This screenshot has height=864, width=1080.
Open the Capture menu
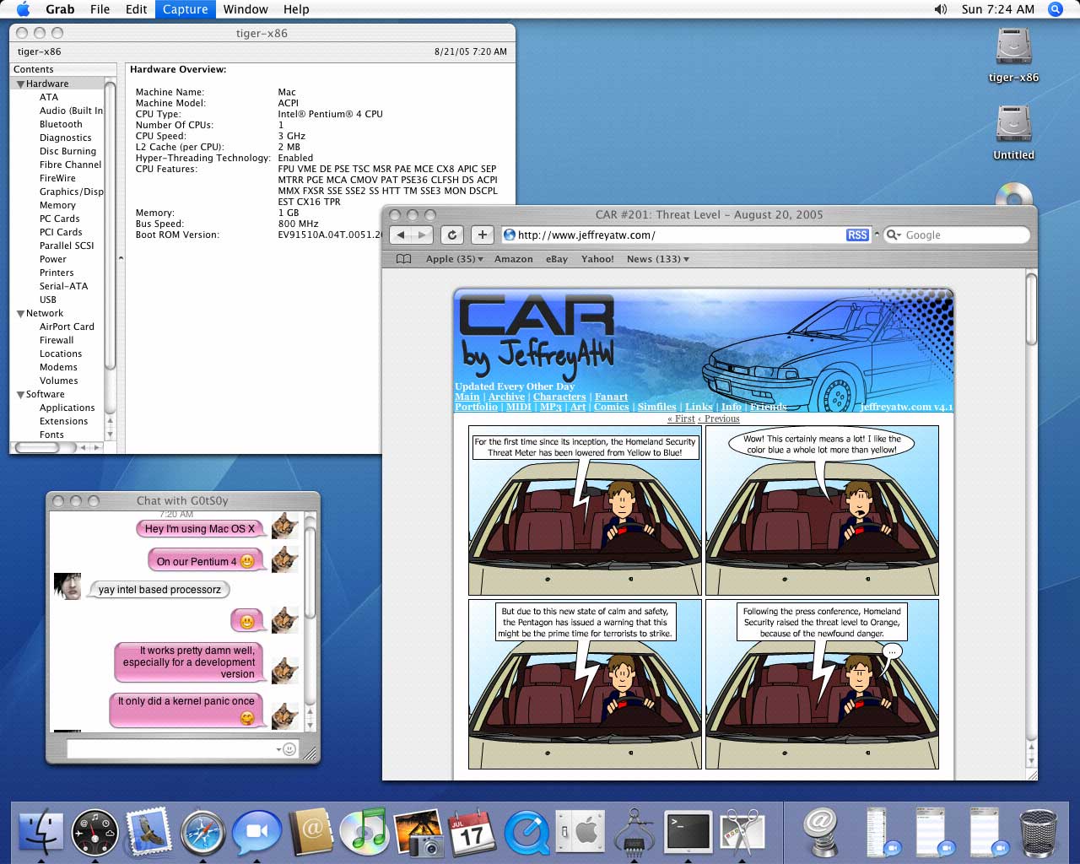pos(185,9)
